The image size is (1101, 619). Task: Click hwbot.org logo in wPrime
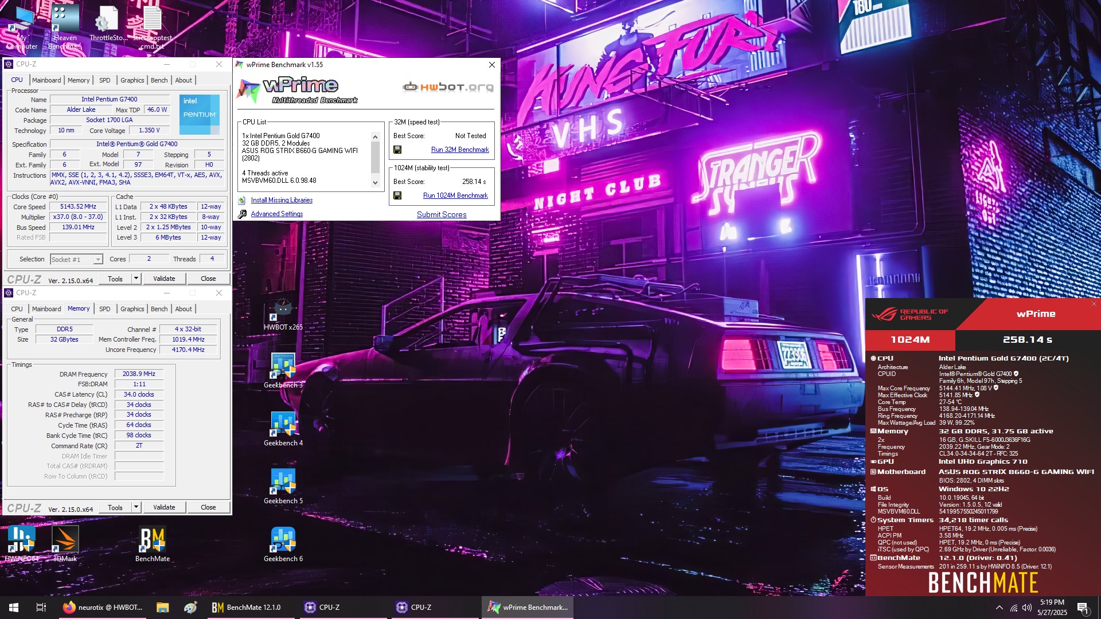(448, 87)
